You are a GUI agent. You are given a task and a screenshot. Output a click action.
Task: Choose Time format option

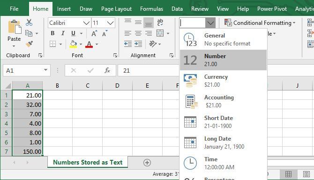click(x=223, y=163)
